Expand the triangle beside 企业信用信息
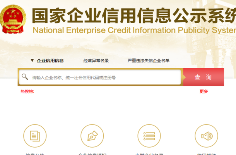 [x=32, y=60]
